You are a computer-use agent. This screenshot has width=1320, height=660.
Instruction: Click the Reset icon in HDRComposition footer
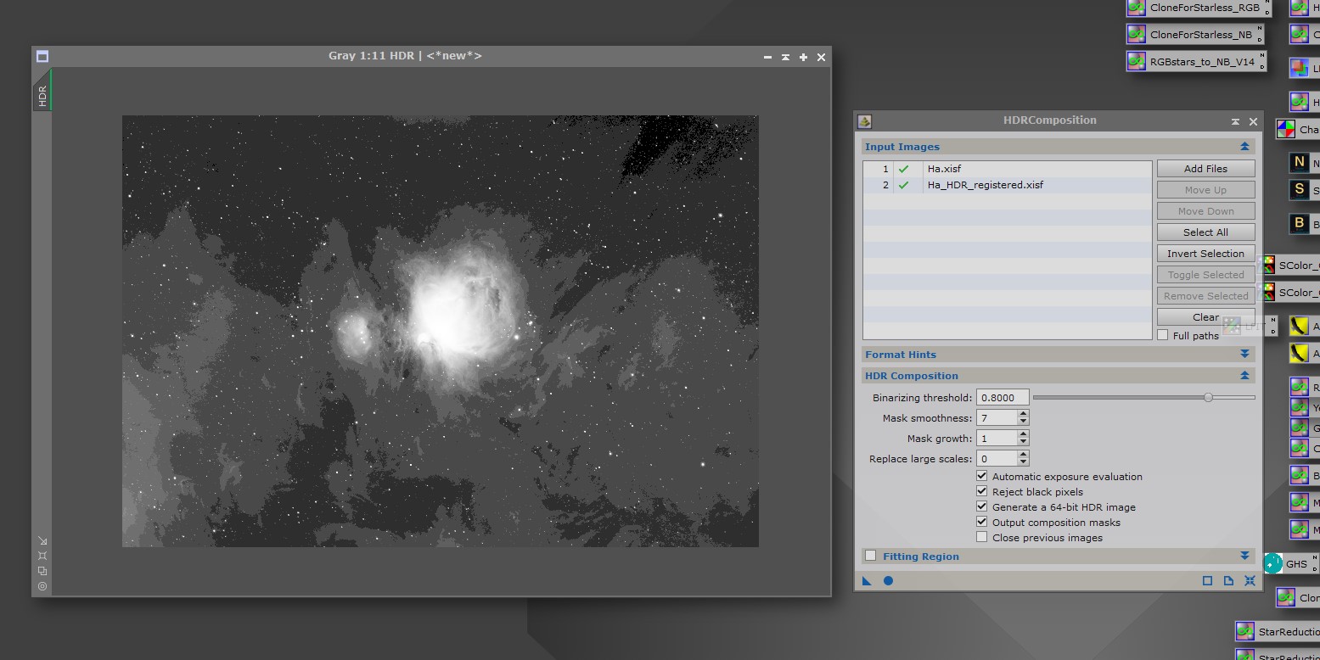tap(1250, 581)
